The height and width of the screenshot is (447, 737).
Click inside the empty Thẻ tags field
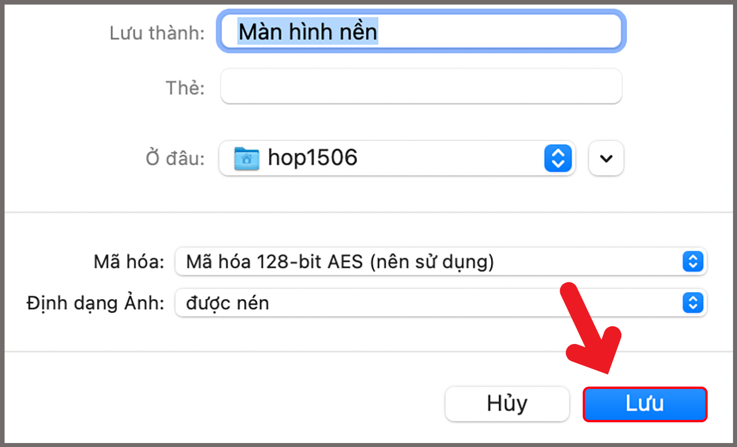coord(421,86)
